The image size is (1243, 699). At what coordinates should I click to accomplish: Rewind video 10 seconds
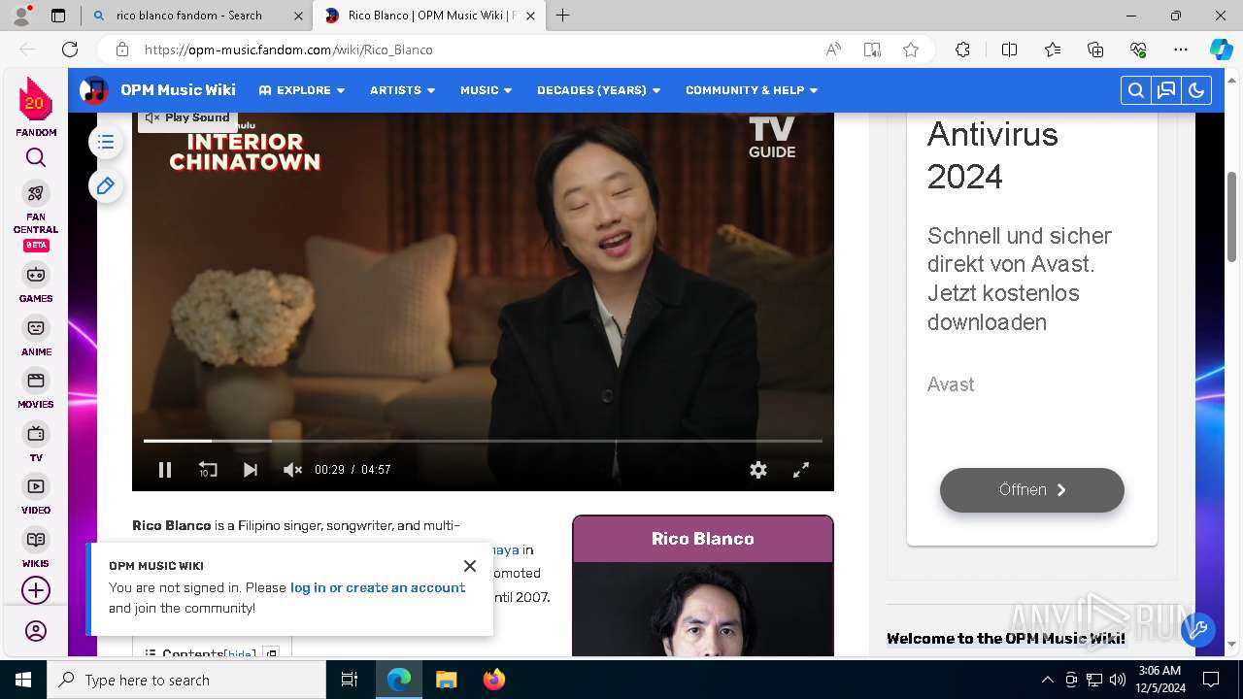208,470
